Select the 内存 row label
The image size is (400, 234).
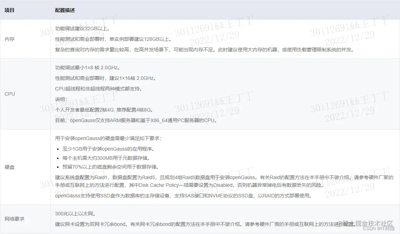pyautogui.click(x=9, y=39)
